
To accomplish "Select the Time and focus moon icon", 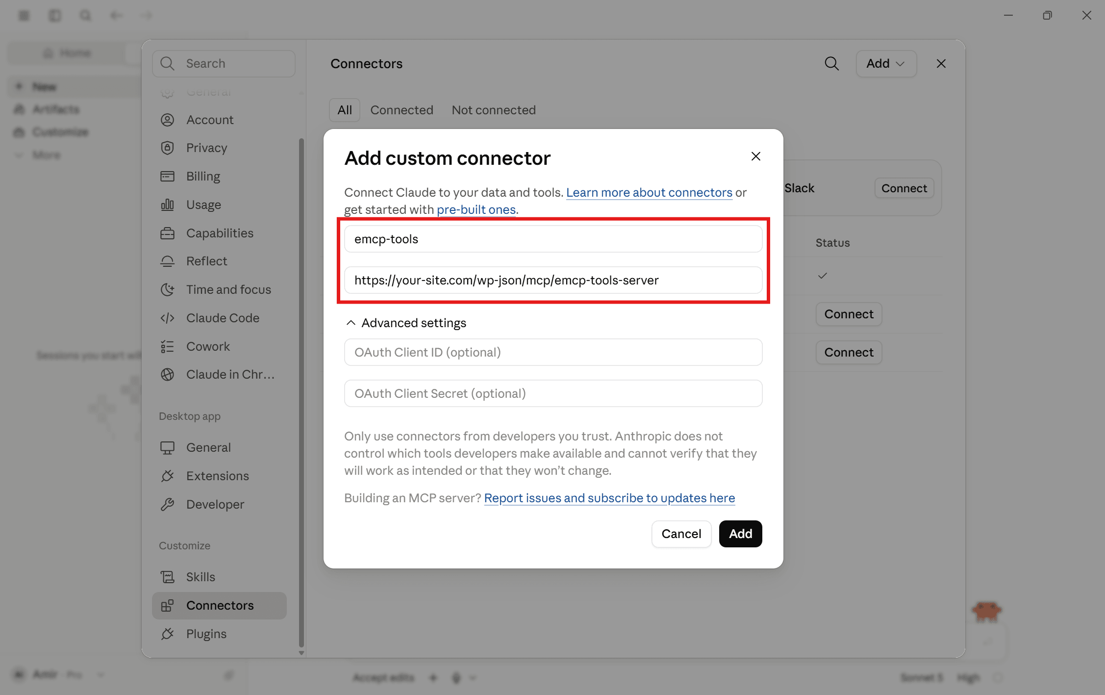I will 167,289.
